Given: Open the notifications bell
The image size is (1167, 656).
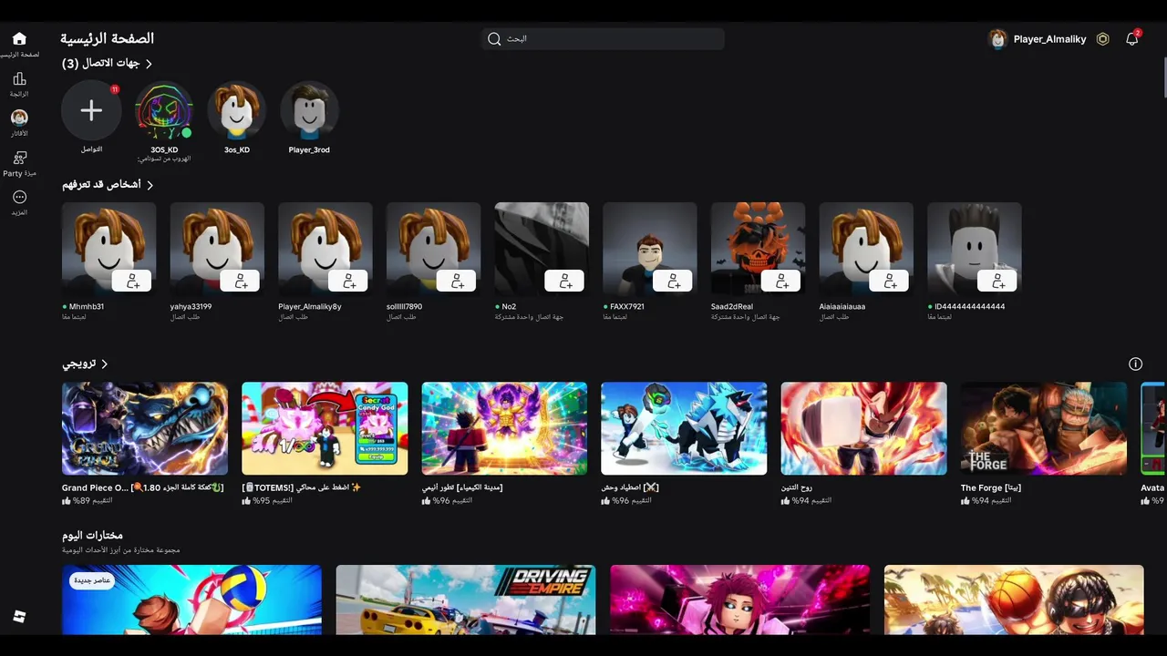Looking at the screenshot, I should (1131, 39).
